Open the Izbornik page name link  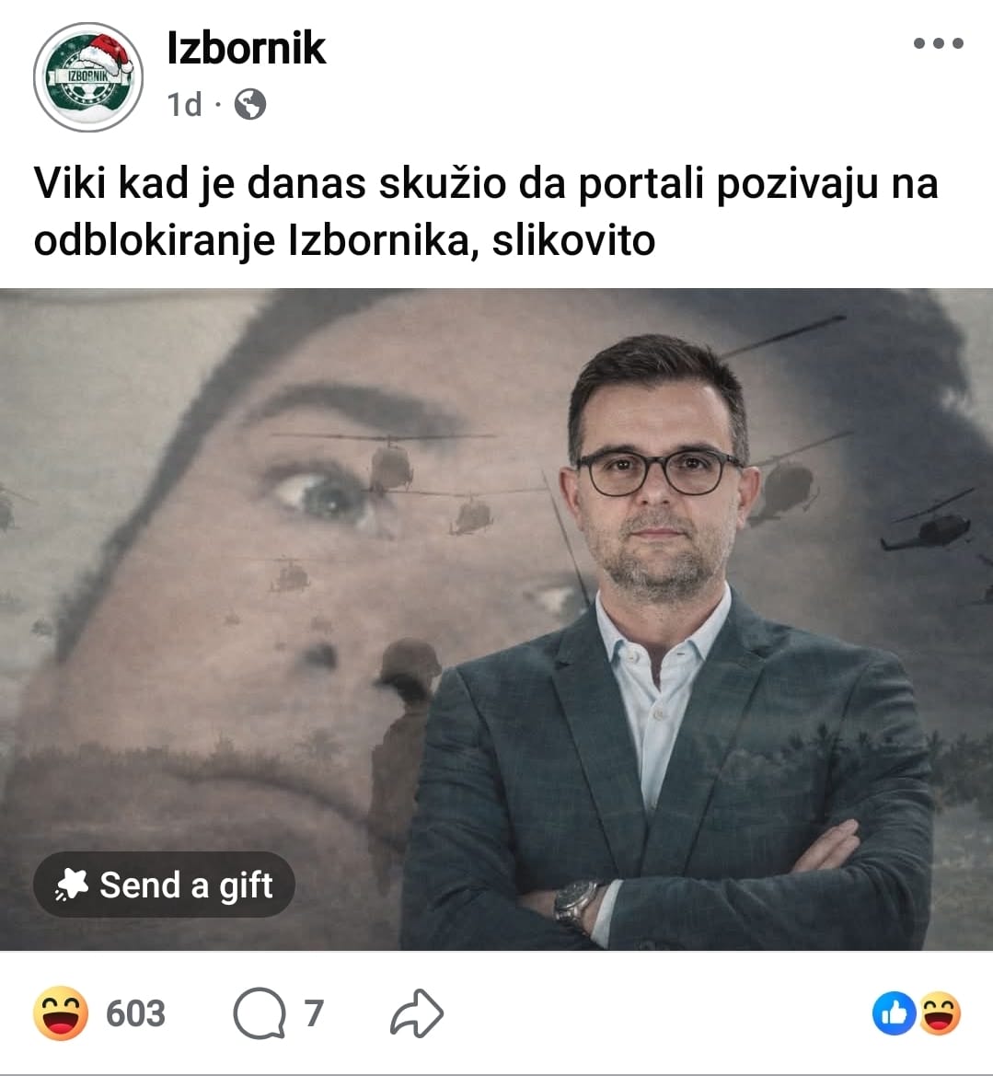pyautogui.click(x=247, y=48)
